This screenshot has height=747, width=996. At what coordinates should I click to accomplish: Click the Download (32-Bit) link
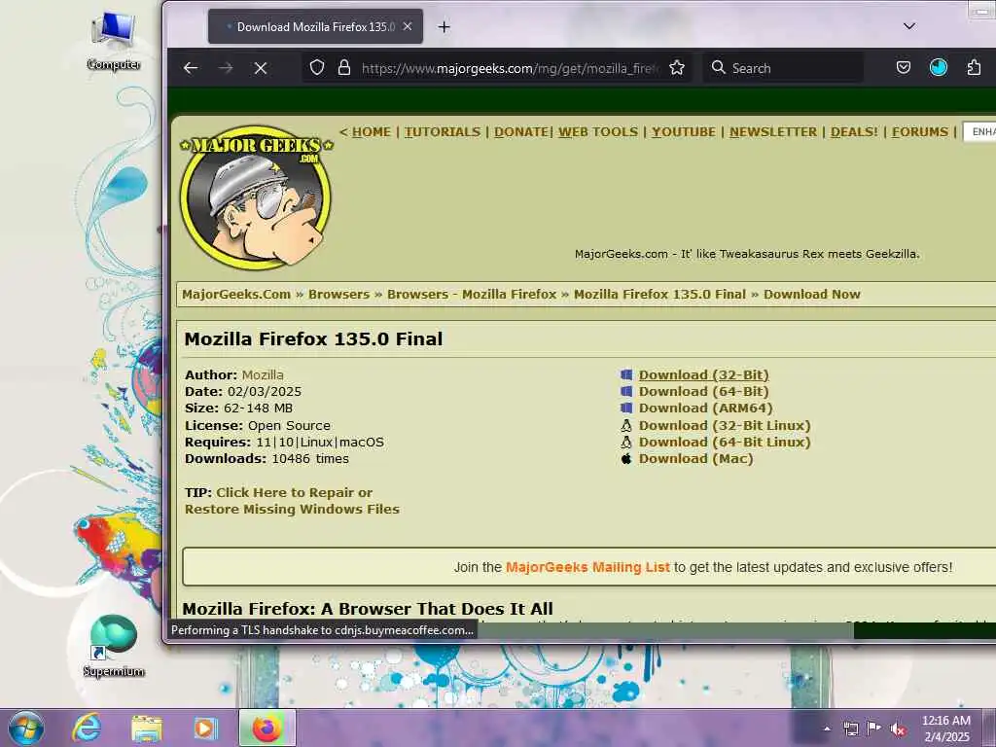point(704,374)
